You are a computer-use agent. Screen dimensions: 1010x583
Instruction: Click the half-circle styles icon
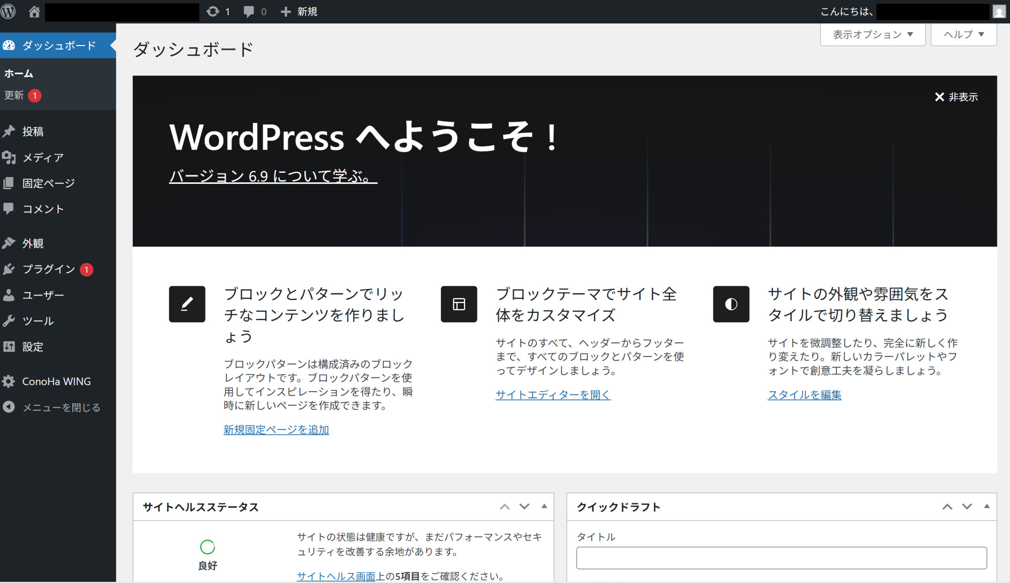[731, 304]
